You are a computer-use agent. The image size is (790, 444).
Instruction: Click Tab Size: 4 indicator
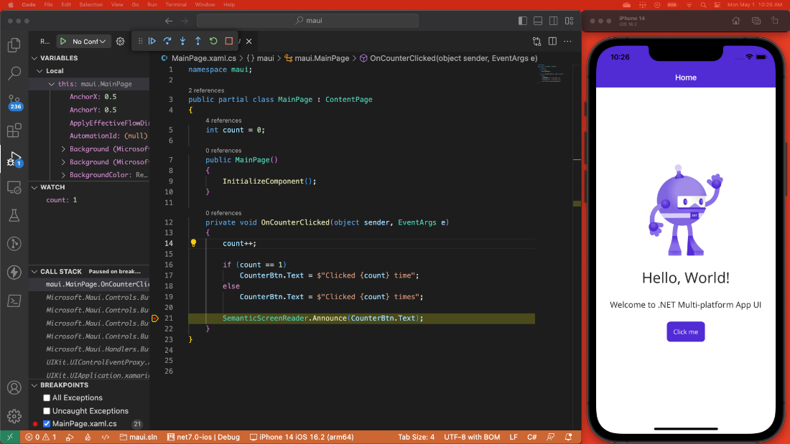click(x=416, y=437)
